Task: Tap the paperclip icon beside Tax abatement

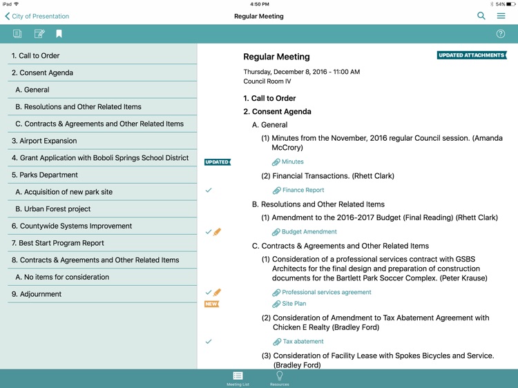Action: click(277, 342)
